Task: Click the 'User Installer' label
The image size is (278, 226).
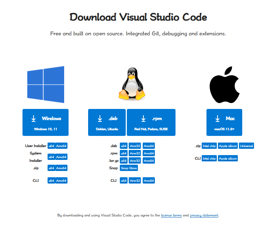Action: [36, 146]
